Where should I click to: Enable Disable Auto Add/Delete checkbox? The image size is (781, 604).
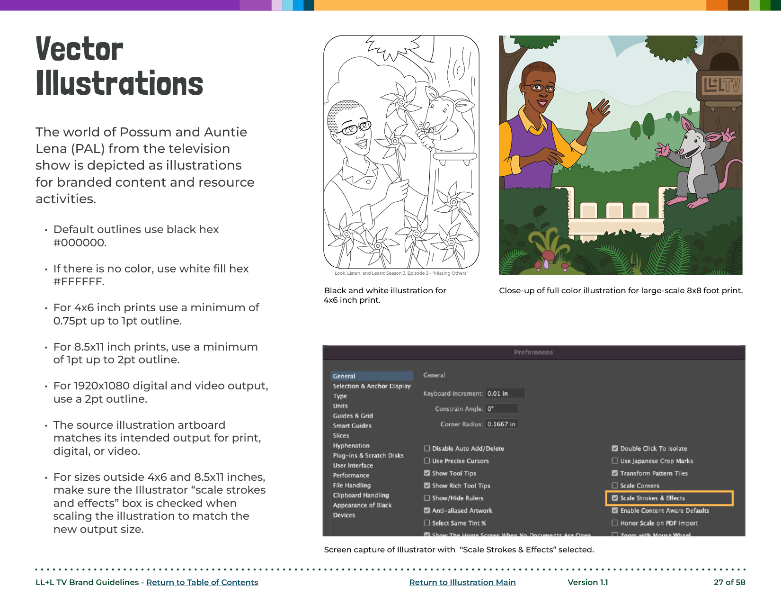pos(427,448)
